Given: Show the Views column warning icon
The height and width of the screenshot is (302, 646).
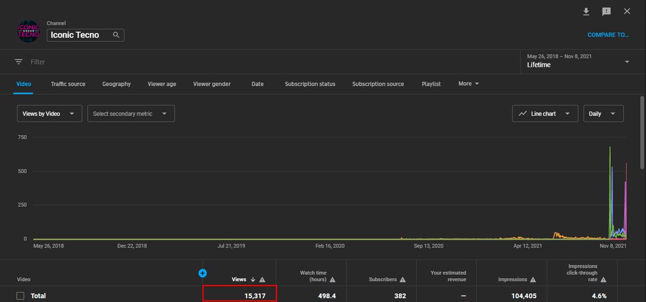Looking at the screenshot, I should coord(262,279).
